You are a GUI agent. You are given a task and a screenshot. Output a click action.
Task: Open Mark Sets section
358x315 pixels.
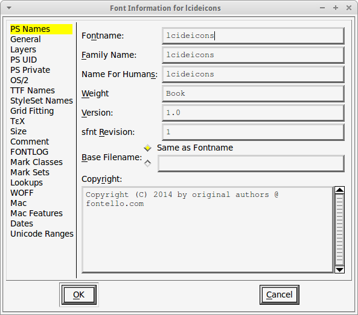30,172
